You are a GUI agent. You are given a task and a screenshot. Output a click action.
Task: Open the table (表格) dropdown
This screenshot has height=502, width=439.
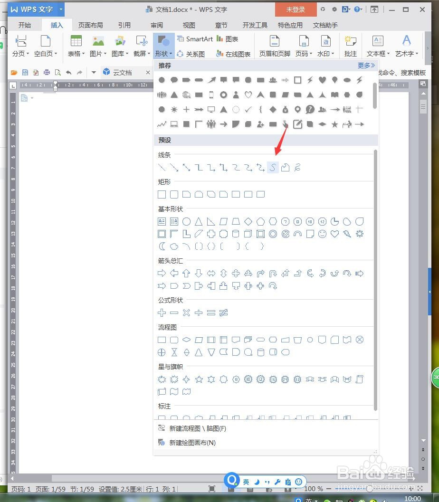pos(76,47)
